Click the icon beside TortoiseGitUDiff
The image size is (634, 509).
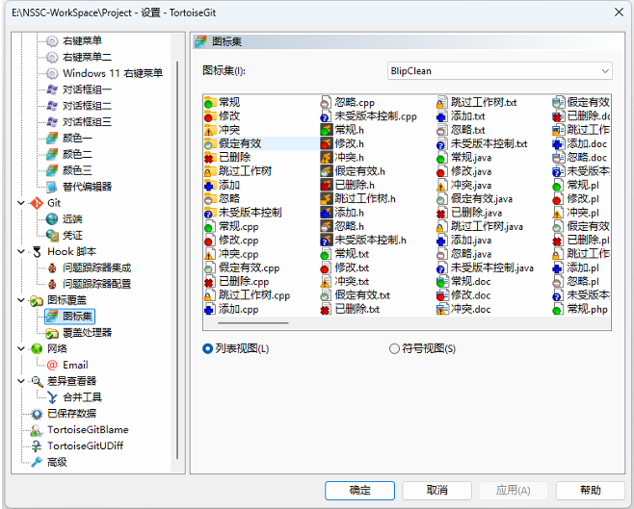(37, 446)
